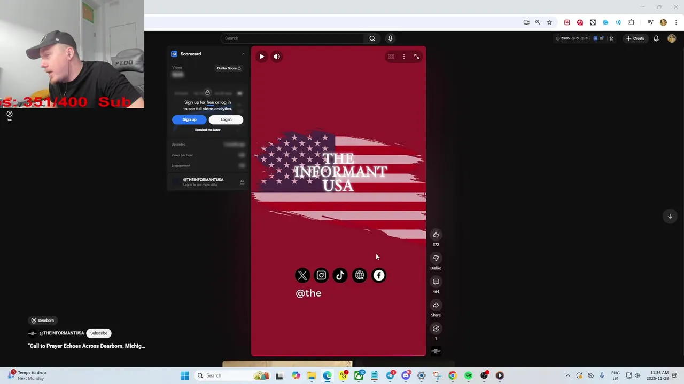684x384 pixels.
Task: Open @THEINFORMANTUSA channel name under video
Action: pos(61,333)
